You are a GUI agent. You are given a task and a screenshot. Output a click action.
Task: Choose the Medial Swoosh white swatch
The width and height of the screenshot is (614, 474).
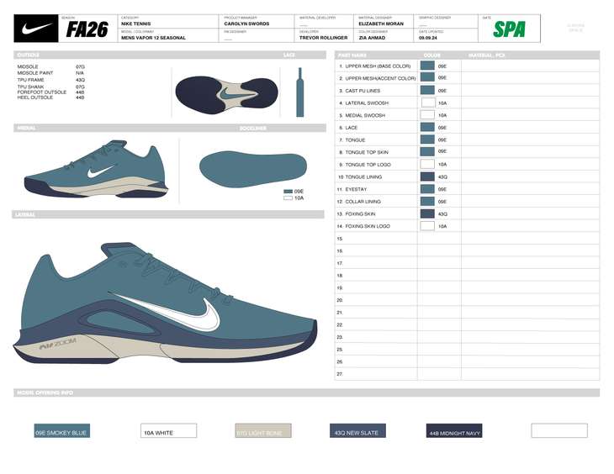(427, 114)
